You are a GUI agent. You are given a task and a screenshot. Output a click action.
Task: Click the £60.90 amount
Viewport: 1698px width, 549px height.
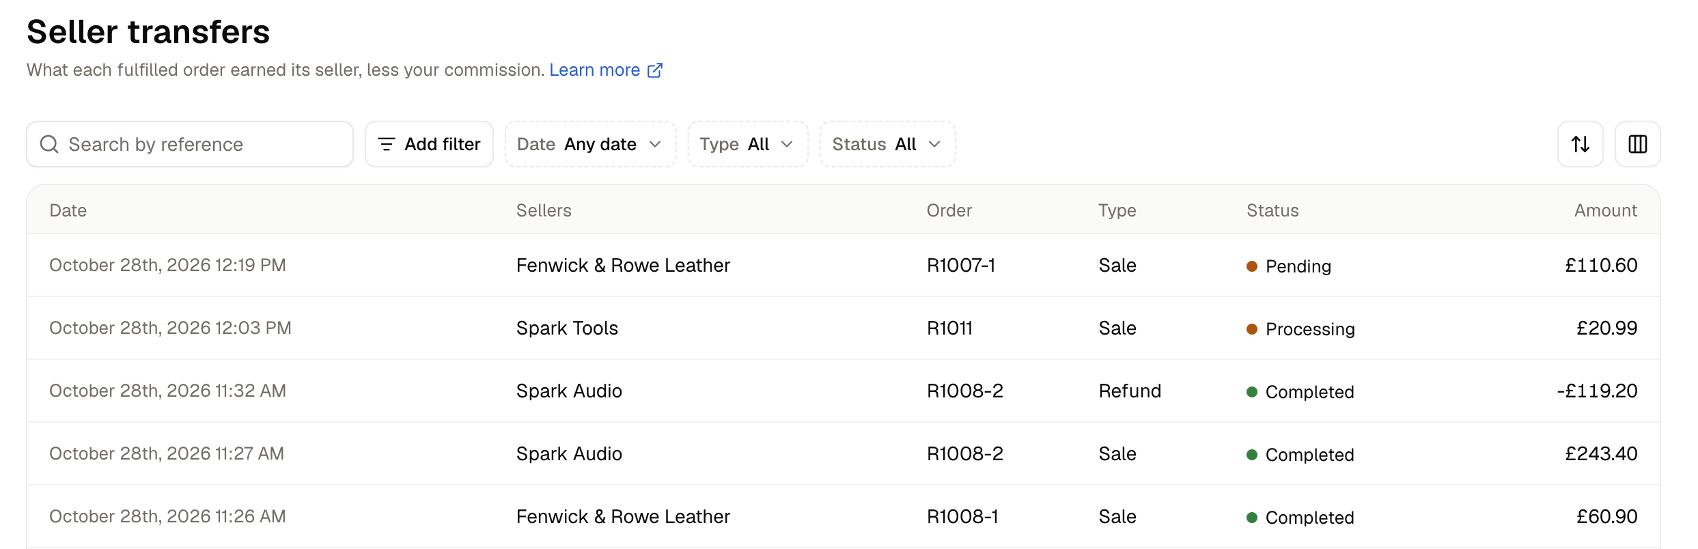1606,516
